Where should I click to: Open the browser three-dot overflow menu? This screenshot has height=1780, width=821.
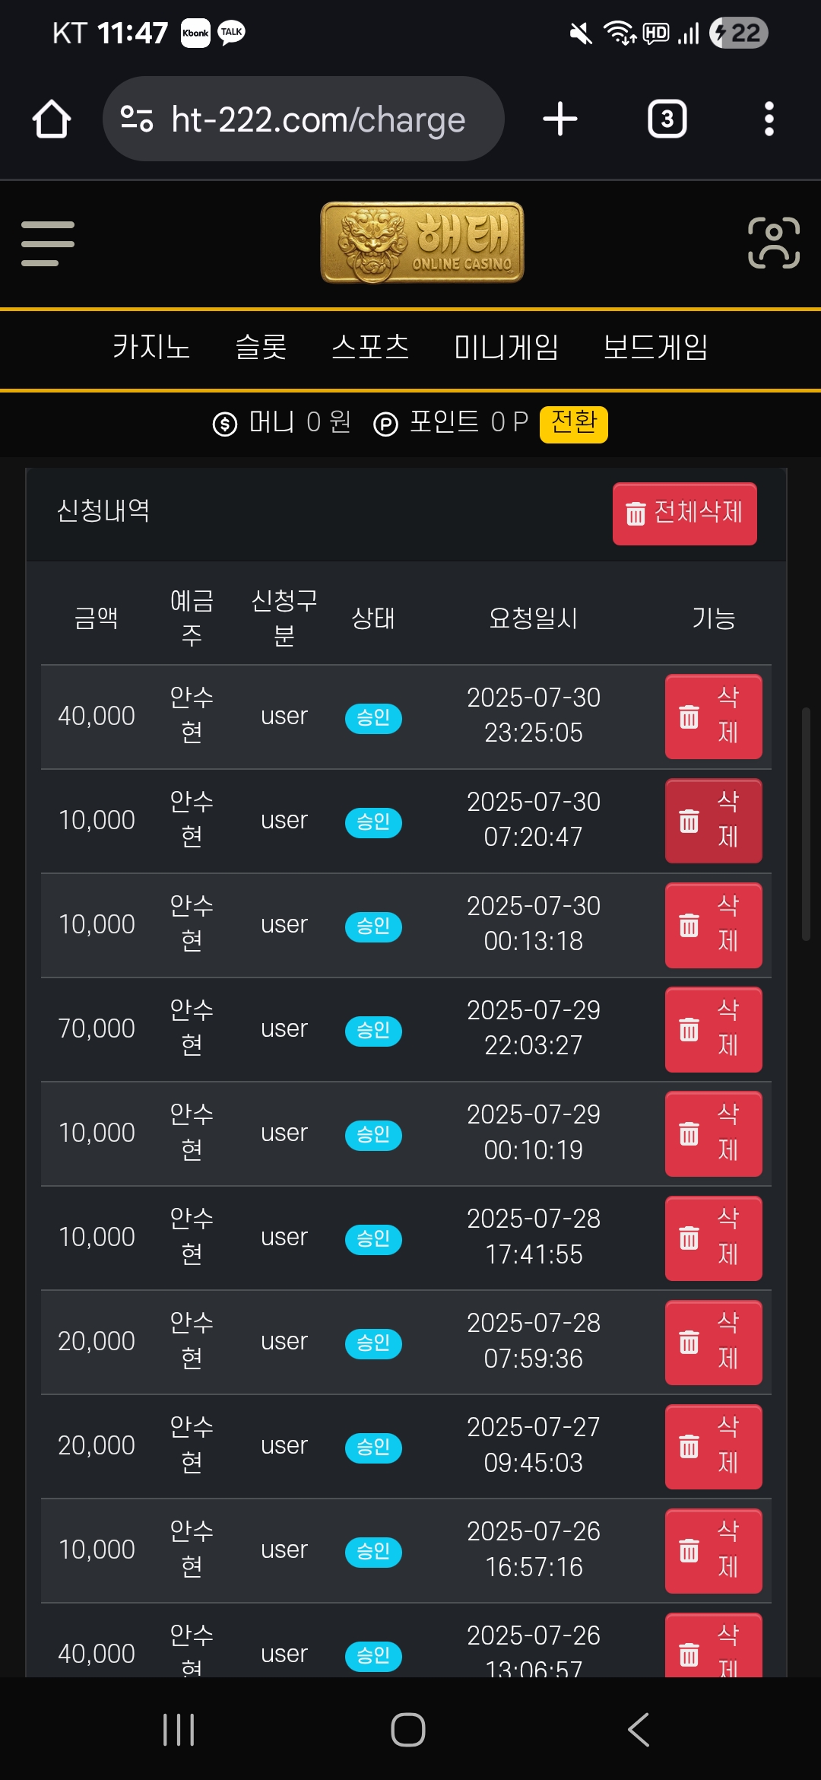tap(769, 119)
